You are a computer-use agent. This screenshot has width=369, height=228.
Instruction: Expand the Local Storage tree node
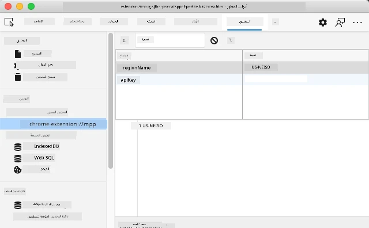[x=37, y=112]
